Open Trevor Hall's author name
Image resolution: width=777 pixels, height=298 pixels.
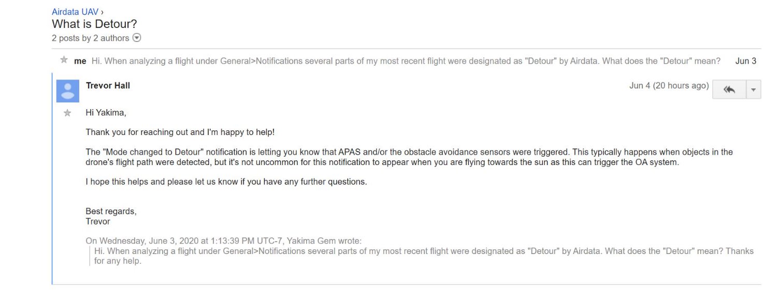(x=108, y=86)
